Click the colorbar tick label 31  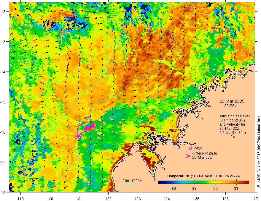pos(236,188)
